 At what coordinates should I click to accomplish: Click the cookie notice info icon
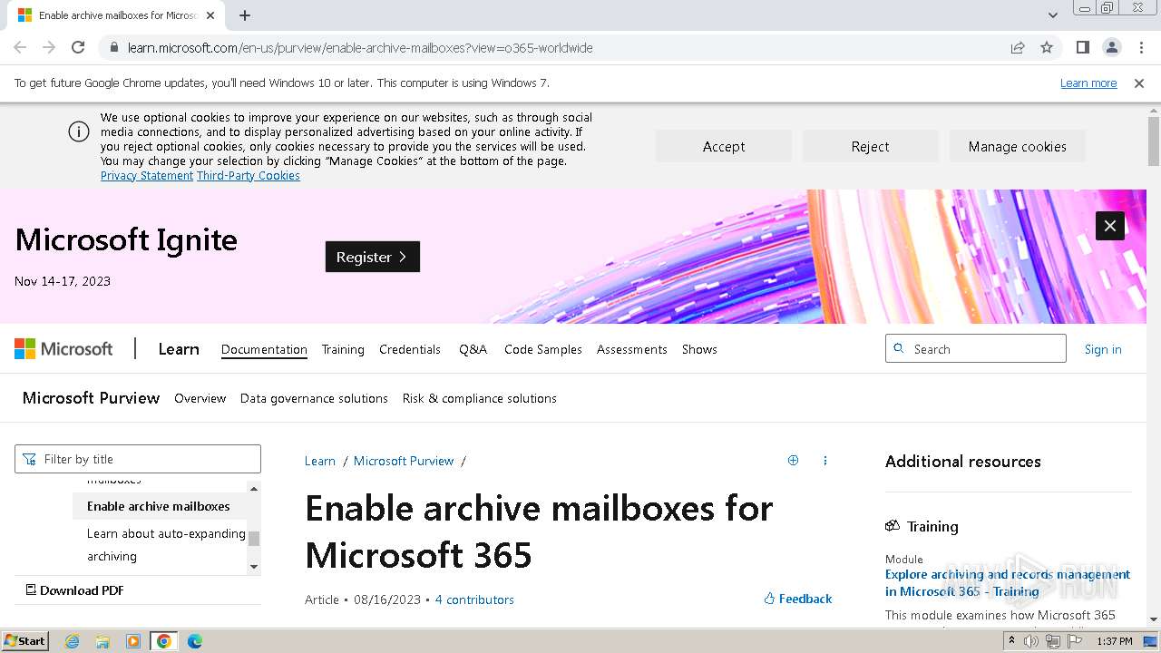tap(79, 132)
